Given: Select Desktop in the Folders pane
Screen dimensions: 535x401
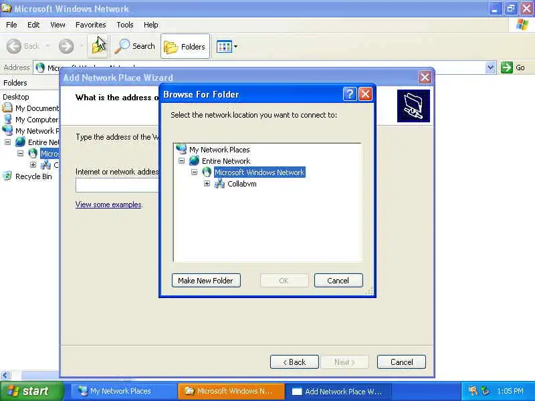Looking at the screenshot, I should 15,97.
